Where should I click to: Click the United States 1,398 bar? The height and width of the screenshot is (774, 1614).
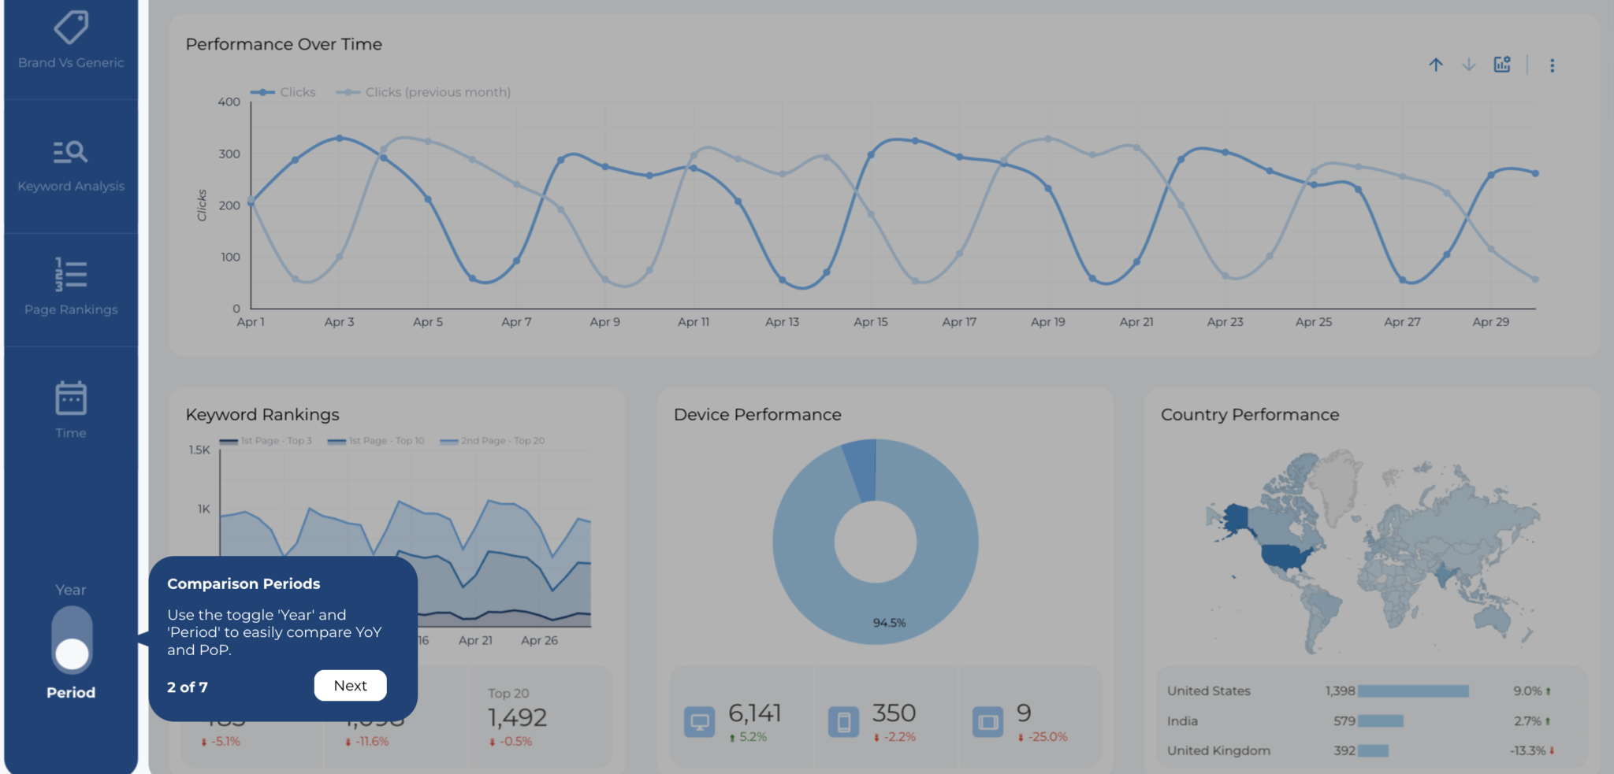tap(1413, 691)
